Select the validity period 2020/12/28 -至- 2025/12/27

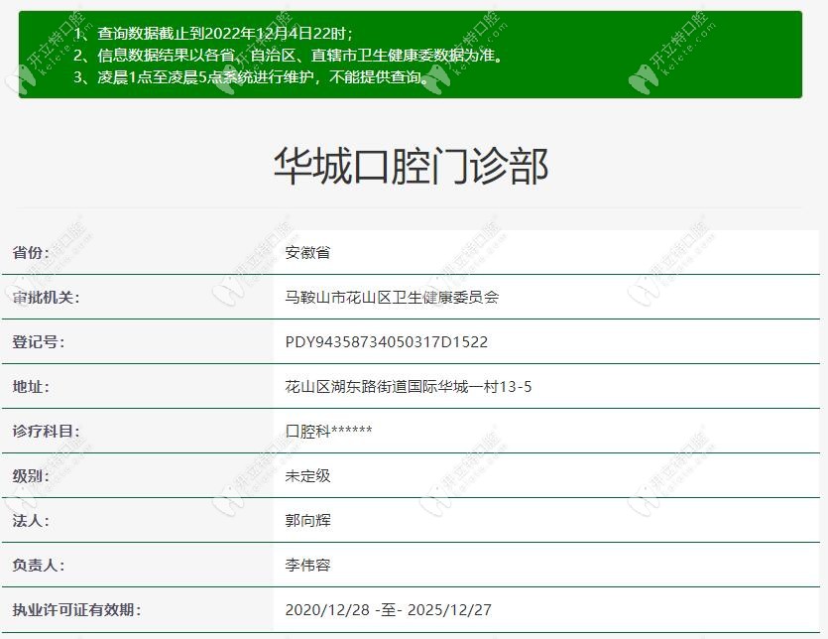click(388, 610)
